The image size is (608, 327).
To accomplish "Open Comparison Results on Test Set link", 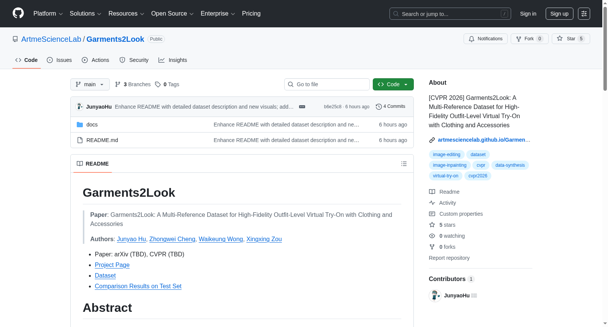I will 138,286.
